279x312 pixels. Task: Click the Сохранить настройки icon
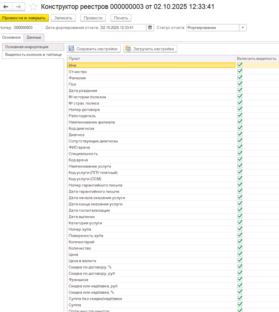72,49
